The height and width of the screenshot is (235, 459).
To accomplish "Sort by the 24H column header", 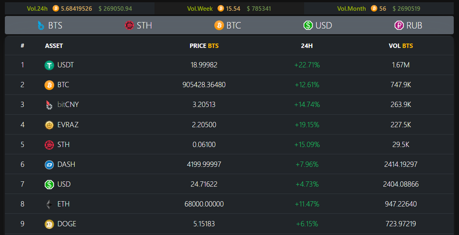I will pos(307,45).
